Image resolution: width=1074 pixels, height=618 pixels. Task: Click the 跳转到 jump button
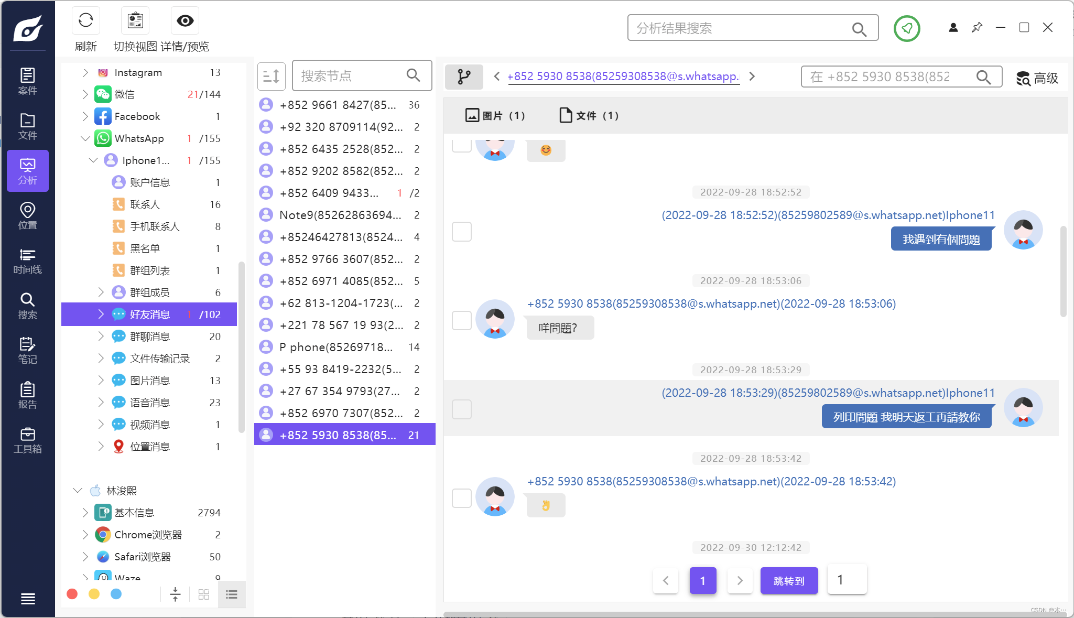coord(789,581)
